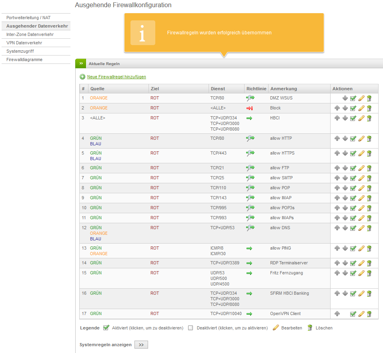383x353 pixels.
Task: Edit the HBCI rule 3 pencil icon
Action: pos(361,118)
